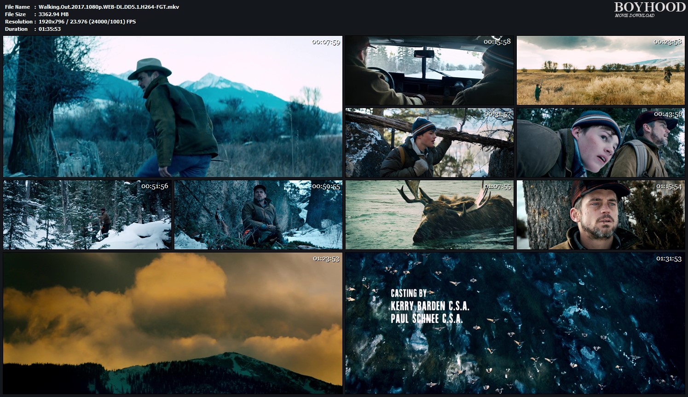Click the 00:07:59 timestamp label
Viewport: 688px width, 397px height.
click(x=326, y=42)
